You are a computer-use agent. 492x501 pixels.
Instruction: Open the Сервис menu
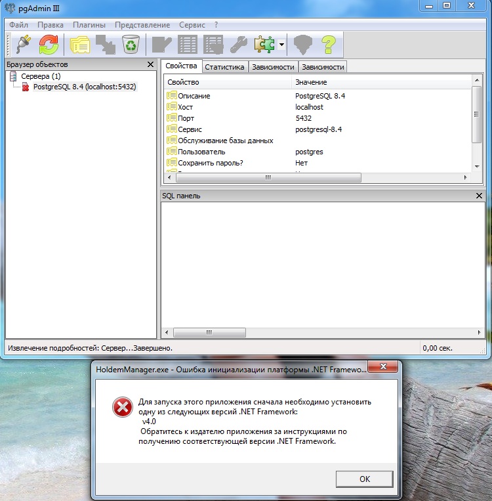tap(192, 25)
